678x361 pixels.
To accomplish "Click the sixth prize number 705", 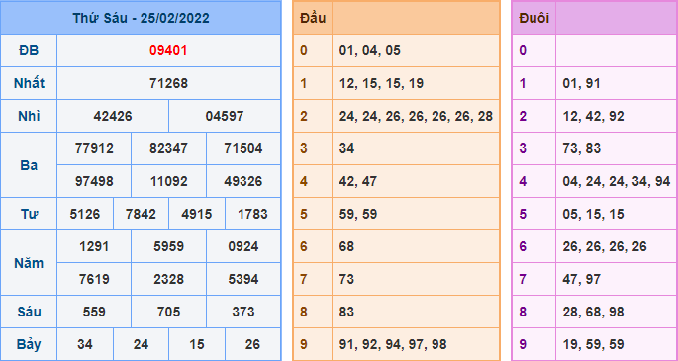I will pos(168,312).
